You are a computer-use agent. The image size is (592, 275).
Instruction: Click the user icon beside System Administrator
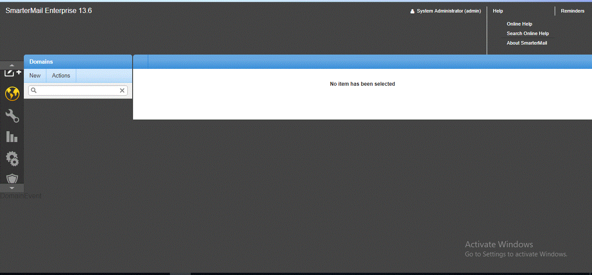pyautogui.click(x=413, y=11)
